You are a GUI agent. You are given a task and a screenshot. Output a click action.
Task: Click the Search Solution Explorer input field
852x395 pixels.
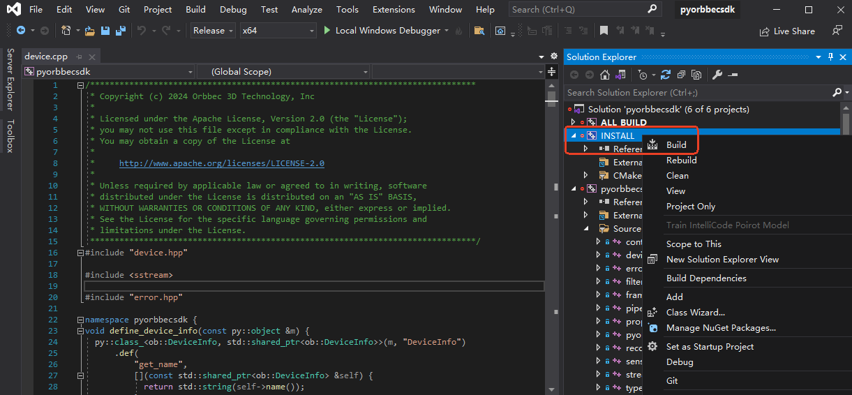point(698,92)
